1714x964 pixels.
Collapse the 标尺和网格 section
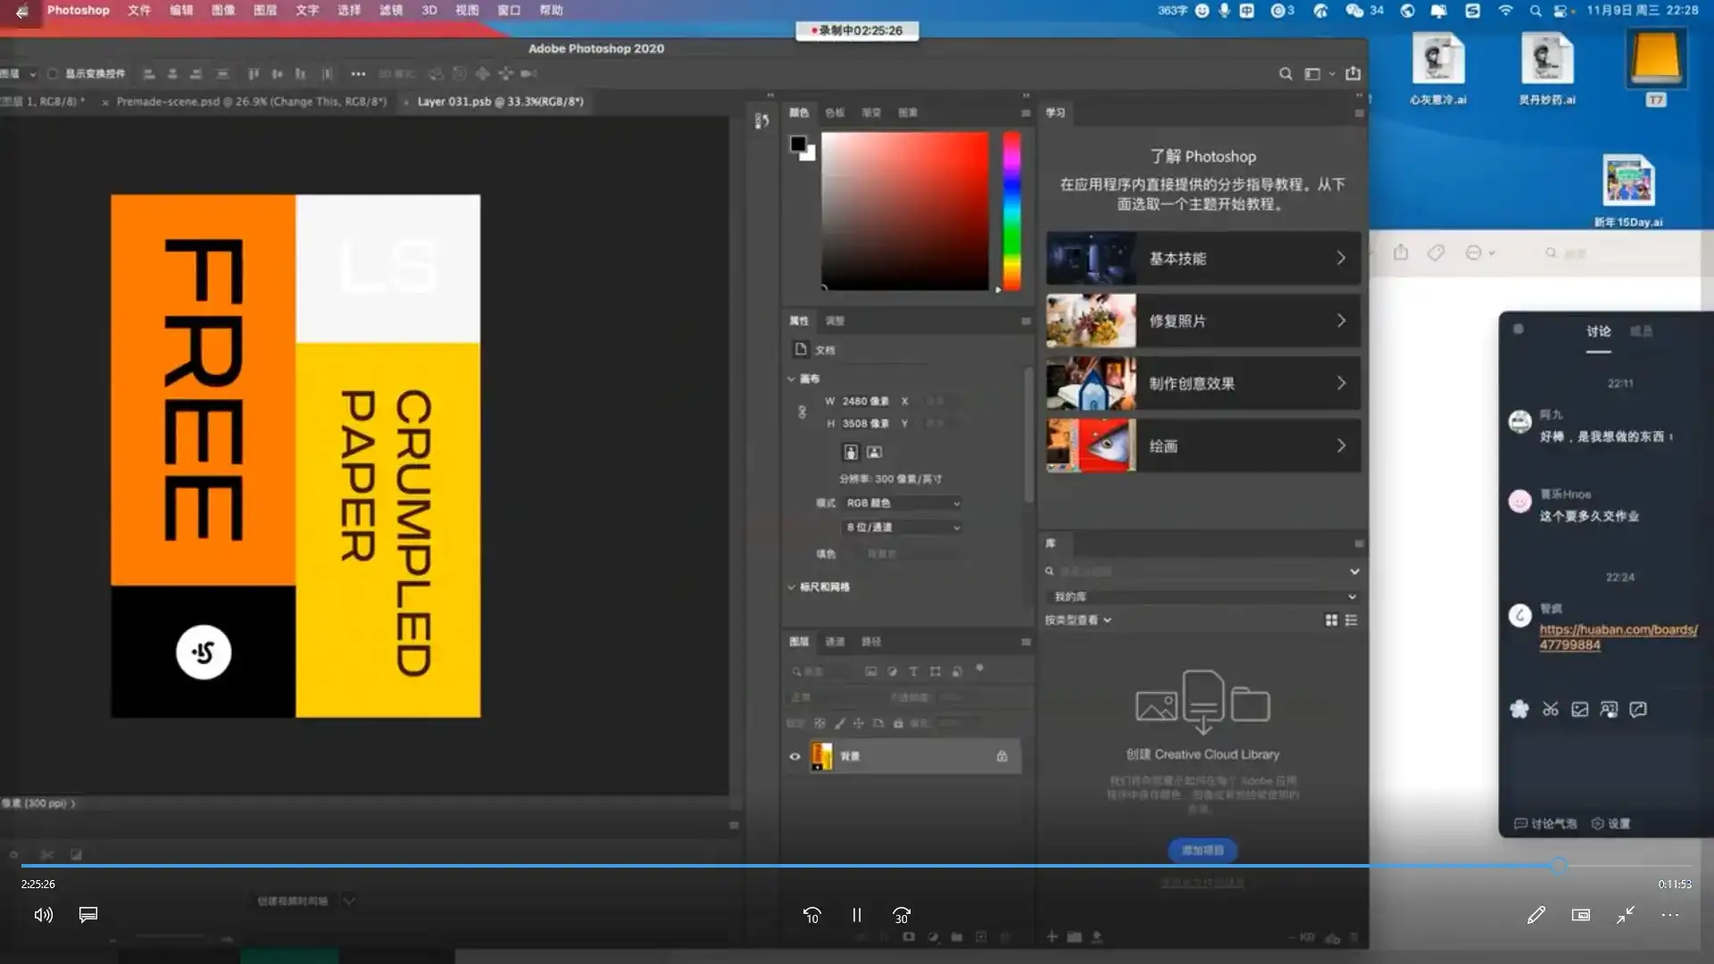tap(789, 587)
